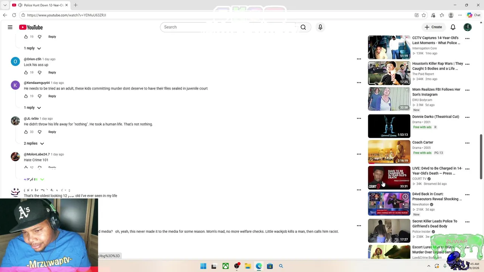This screenshot has width=484, height=272.
Task: Open YouTube notifications bell
Action: pyautogui.click(x=453, y=27)
